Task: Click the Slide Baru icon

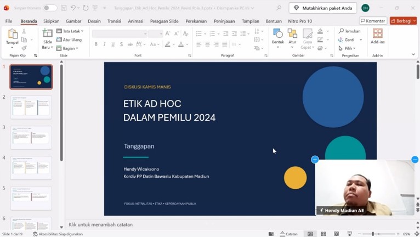Action: click(x=47, y=33)
